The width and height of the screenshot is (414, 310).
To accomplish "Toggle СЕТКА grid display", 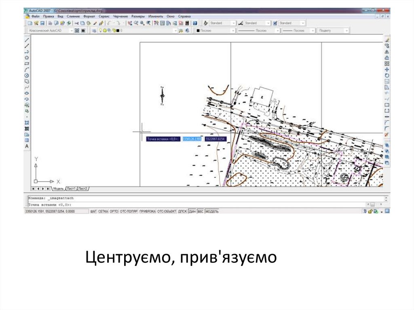I will pyautogui.click(x=103, y=211).
